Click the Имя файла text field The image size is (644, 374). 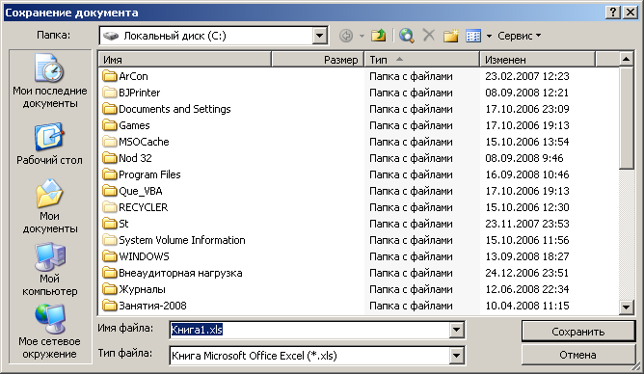pyautogui.click(x=310, y=330)
